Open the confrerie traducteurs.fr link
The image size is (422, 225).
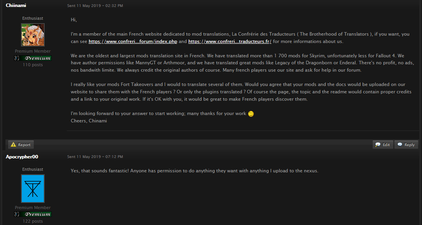pos(229,41)
